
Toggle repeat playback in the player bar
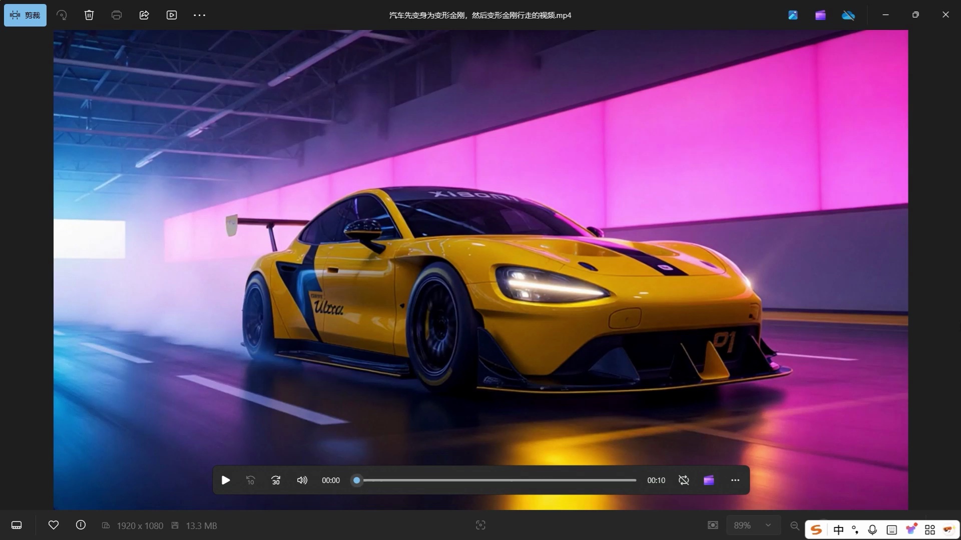(684, 480)
